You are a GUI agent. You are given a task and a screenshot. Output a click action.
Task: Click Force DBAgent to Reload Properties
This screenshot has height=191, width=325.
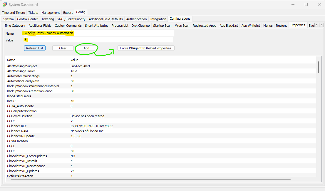pos(146,48)
